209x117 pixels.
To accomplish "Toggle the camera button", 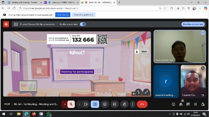I will pyautogui.click(x=86, y=104).
